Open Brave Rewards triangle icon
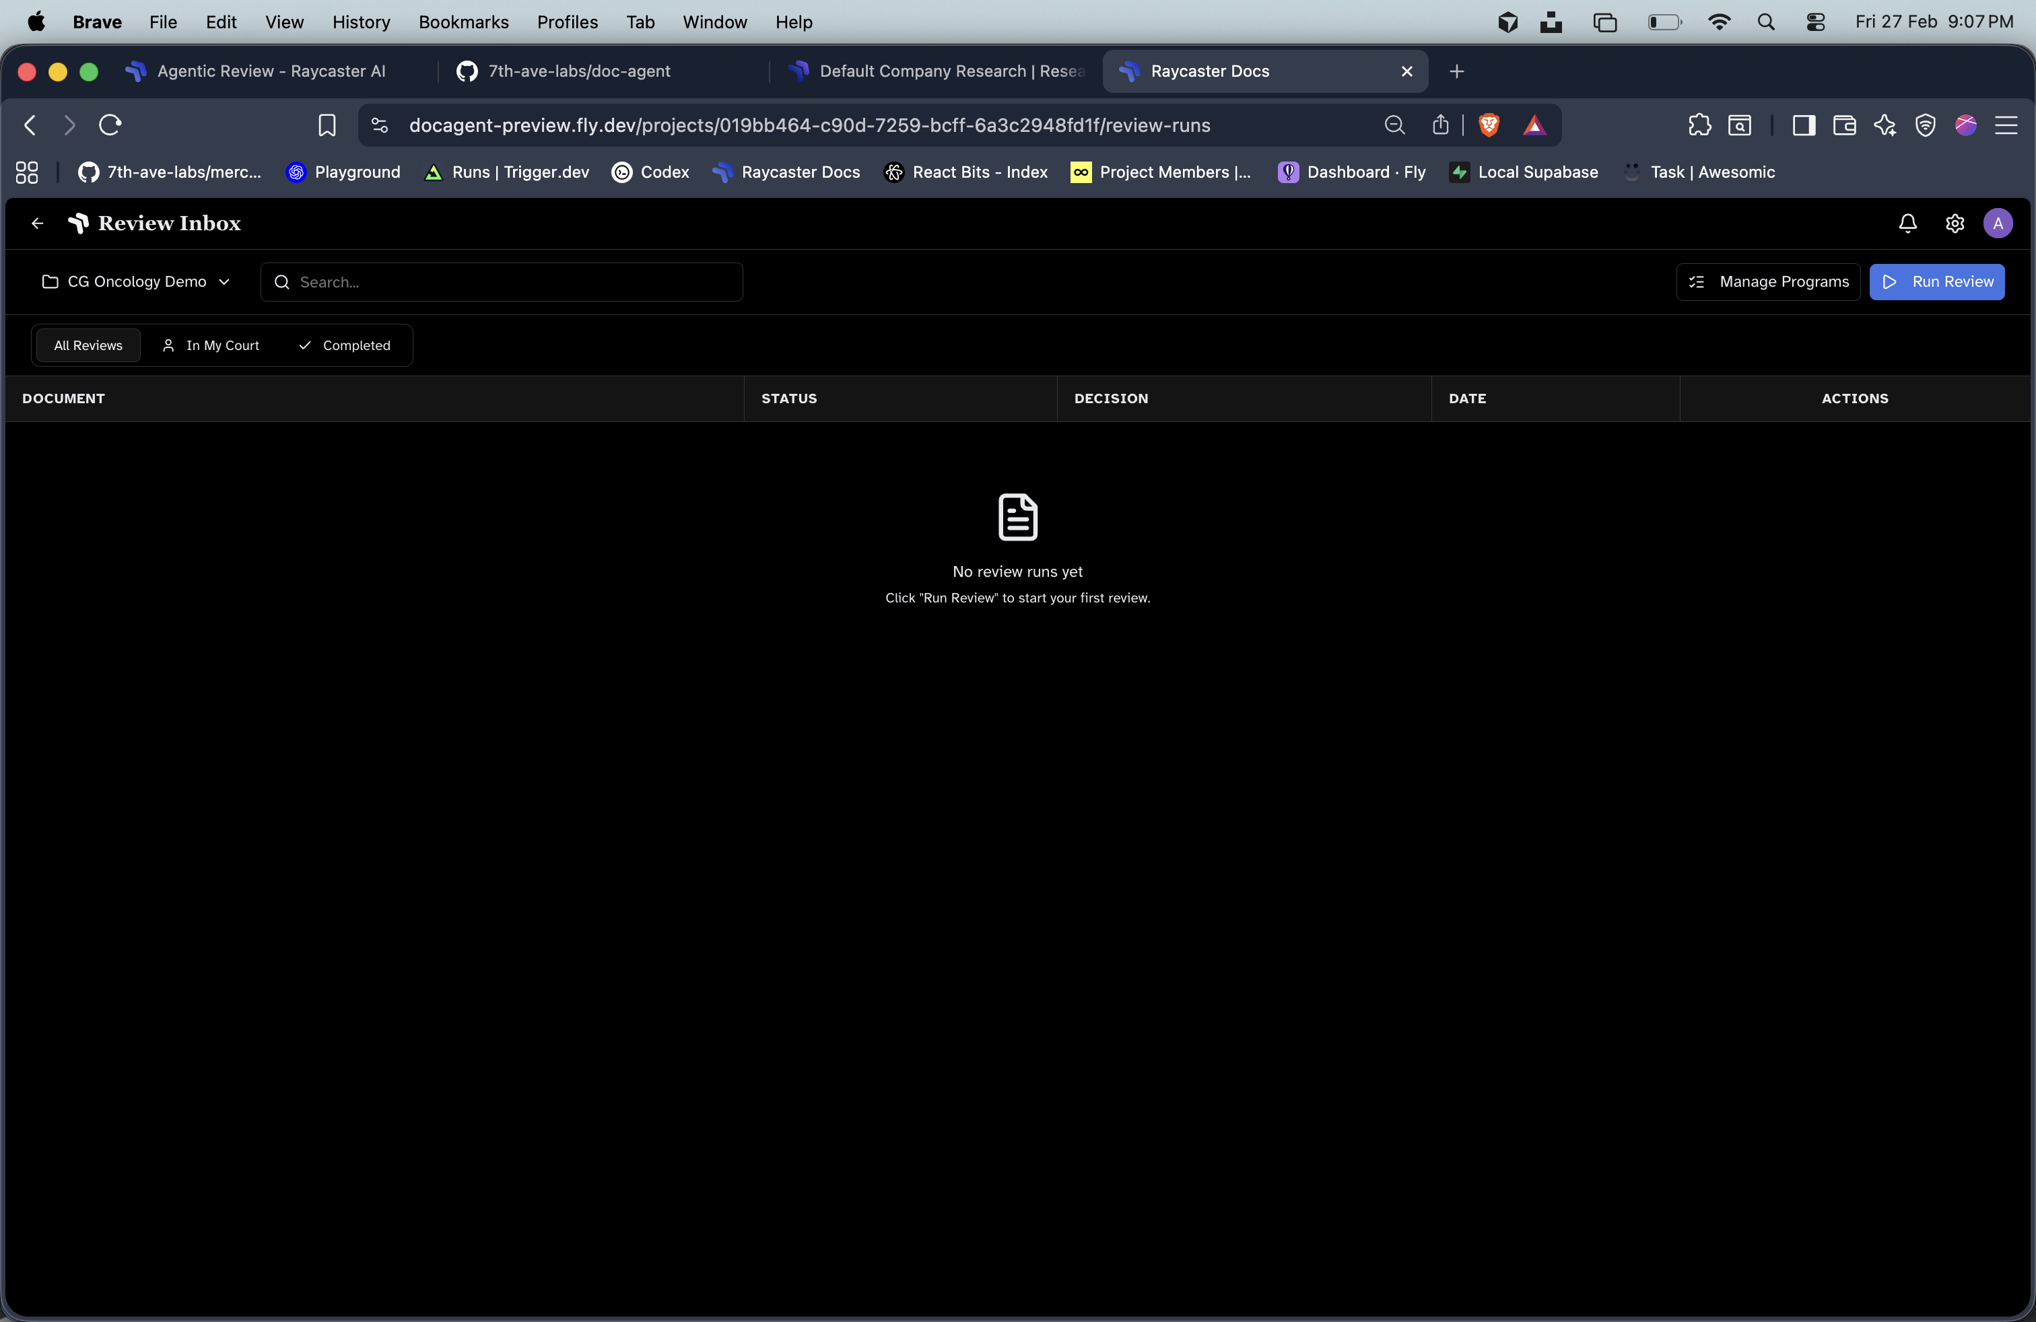The height and width of the screenshot is (1322, 2036). [1536, 125]
